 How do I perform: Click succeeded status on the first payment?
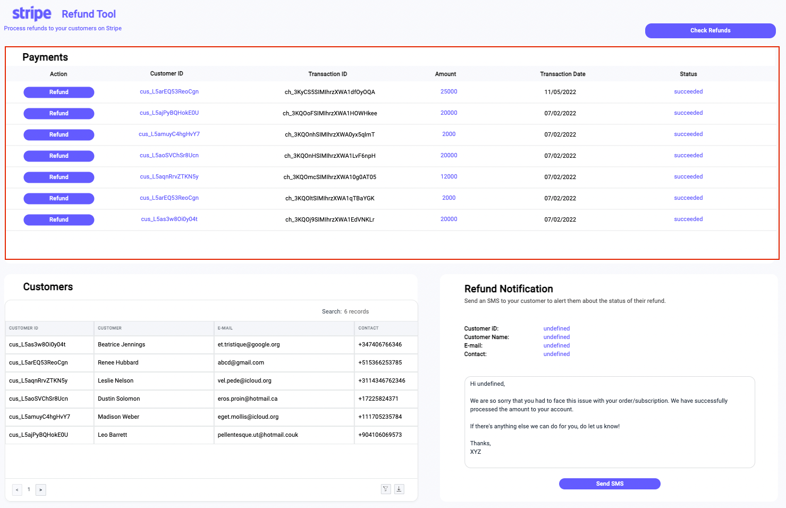click(x=688, y=91)
